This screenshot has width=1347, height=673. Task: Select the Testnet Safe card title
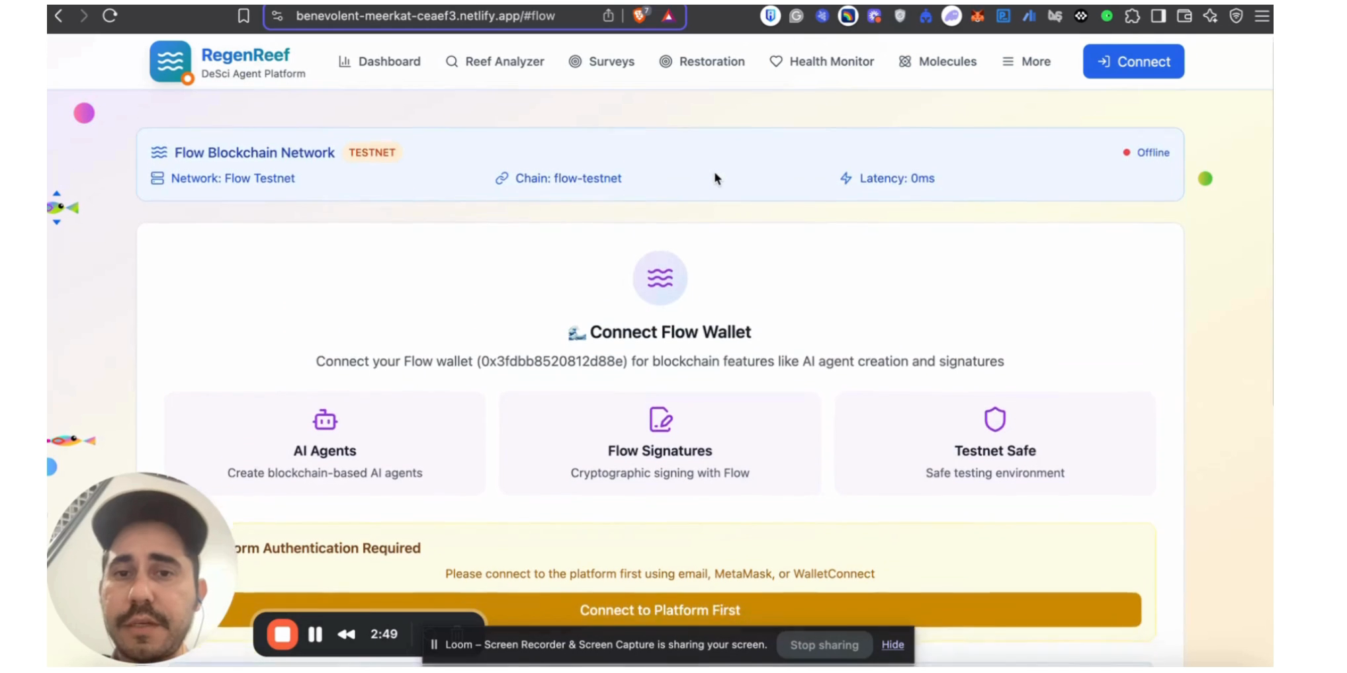[x=995, y=451]
